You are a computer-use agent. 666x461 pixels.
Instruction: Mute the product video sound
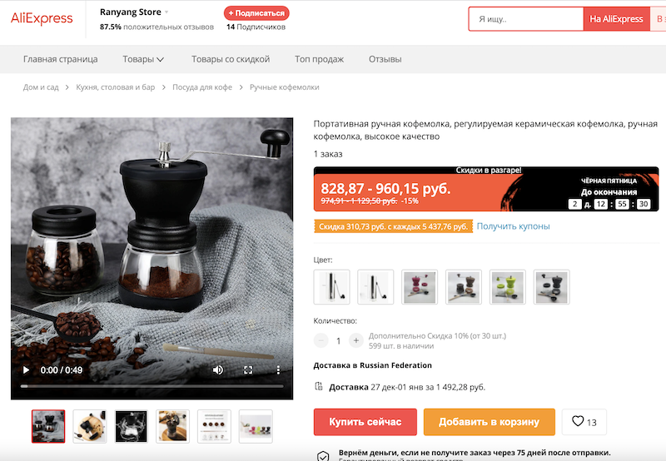tap(218, 370)
